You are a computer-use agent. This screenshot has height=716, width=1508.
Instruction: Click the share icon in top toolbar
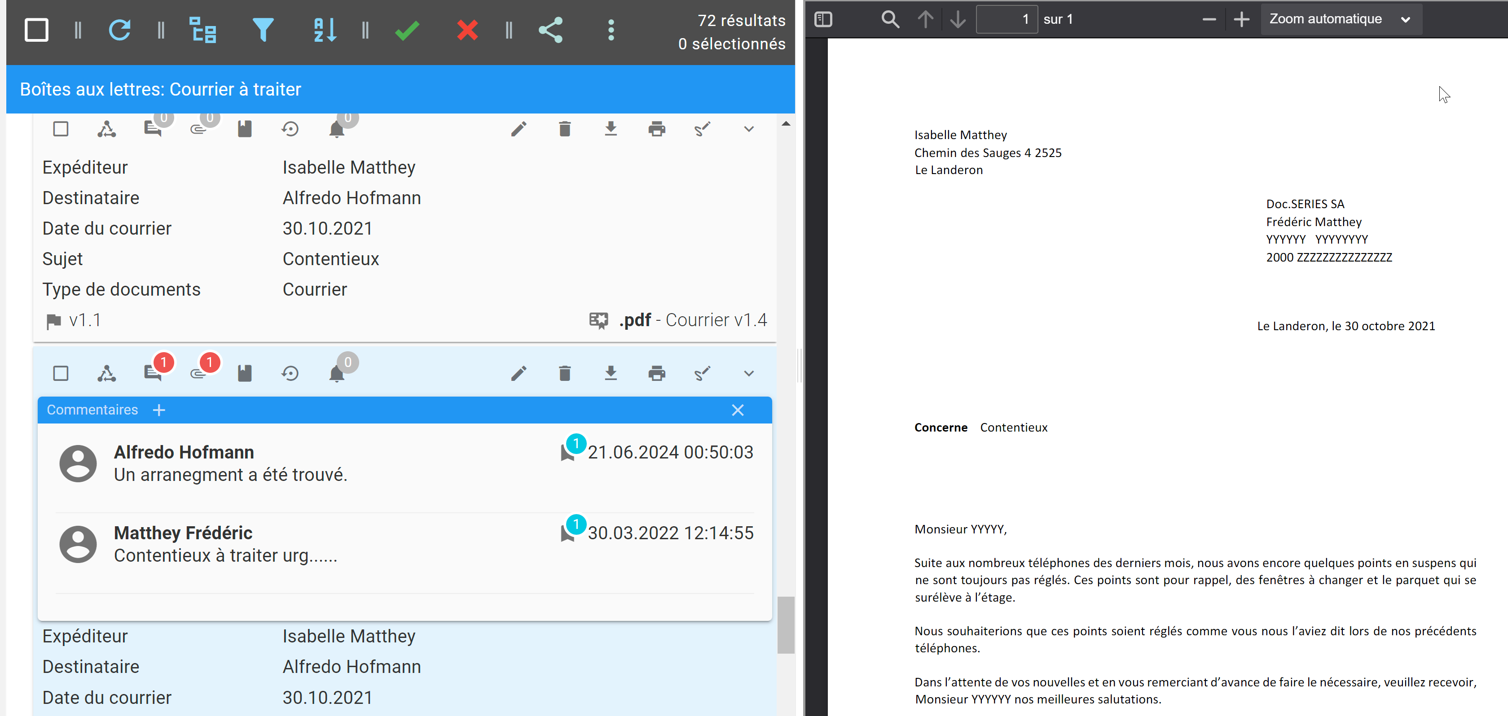point(550,30)
